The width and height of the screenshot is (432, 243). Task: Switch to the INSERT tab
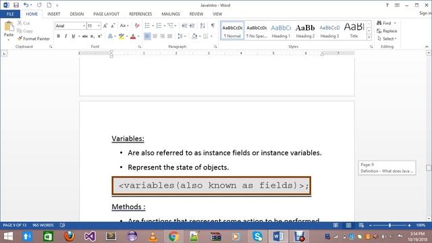coord(54,13)
